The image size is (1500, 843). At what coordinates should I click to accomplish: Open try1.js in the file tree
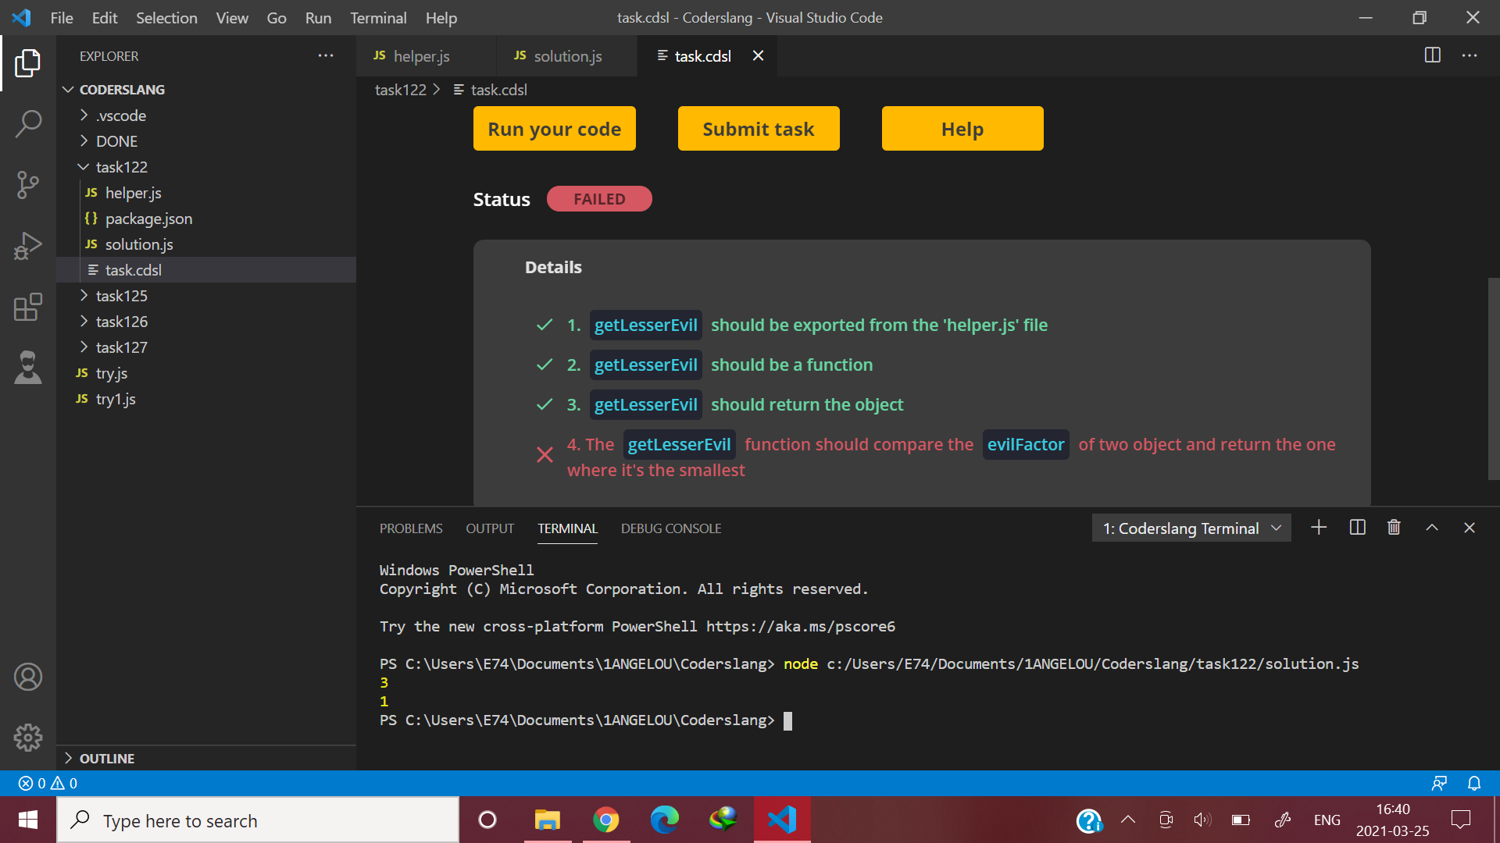[206, 399]
